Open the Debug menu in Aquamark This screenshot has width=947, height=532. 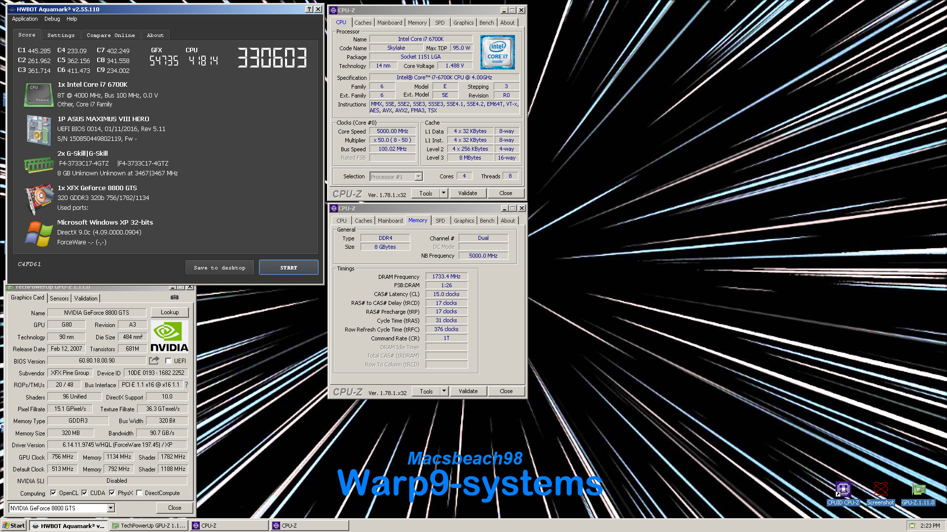(x=52, y=19)
